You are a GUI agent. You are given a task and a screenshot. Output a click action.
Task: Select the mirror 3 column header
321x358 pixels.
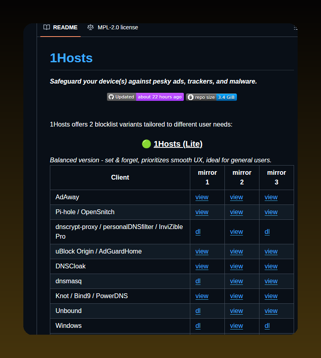[276, 178]
